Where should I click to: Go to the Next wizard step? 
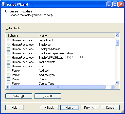point(70,108)
